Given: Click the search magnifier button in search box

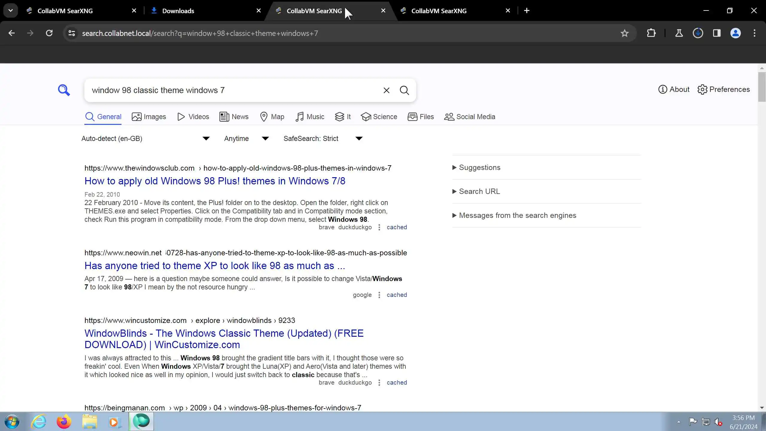Looking at the screenshot, I should (404, 90).
